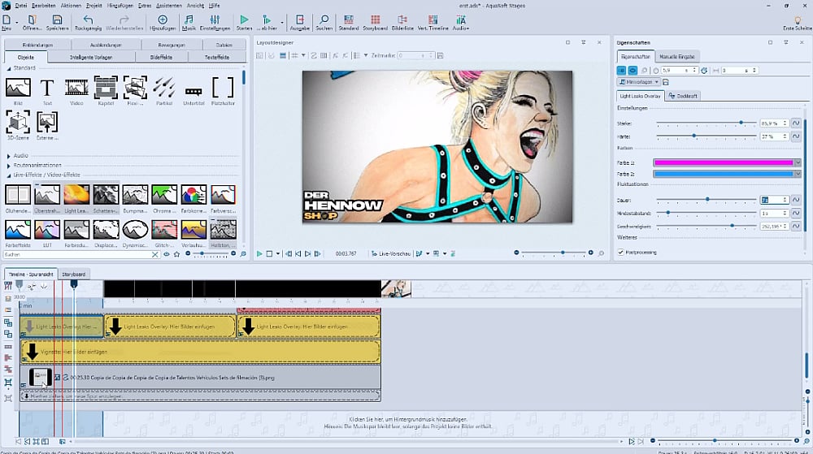This screenshot has width=813, height=454.
Task: Toggle the favorites star filter in toolbox
Action: [176, 254]
